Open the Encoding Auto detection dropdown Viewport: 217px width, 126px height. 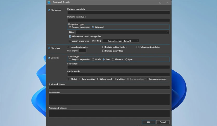pyautogui.click(x=121, y=41)
